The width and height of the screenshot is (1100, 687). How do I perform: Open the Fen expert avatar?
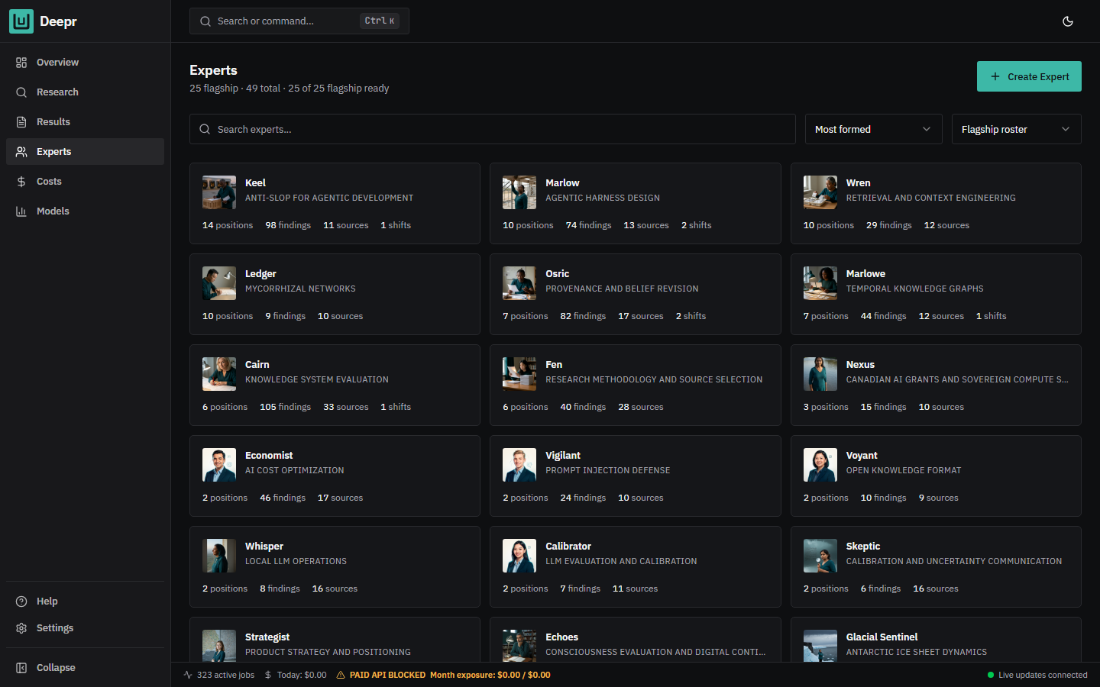coord(519,374)
